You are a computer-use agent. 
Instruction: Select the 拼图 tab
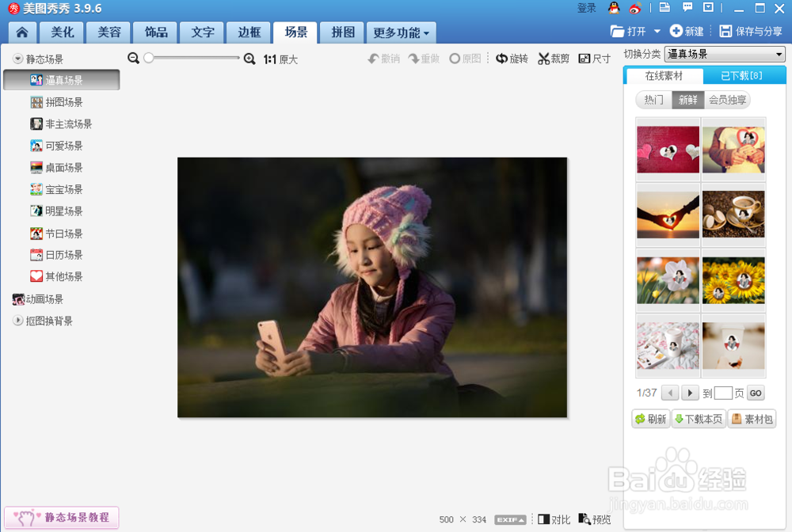[x=342, y=32]
